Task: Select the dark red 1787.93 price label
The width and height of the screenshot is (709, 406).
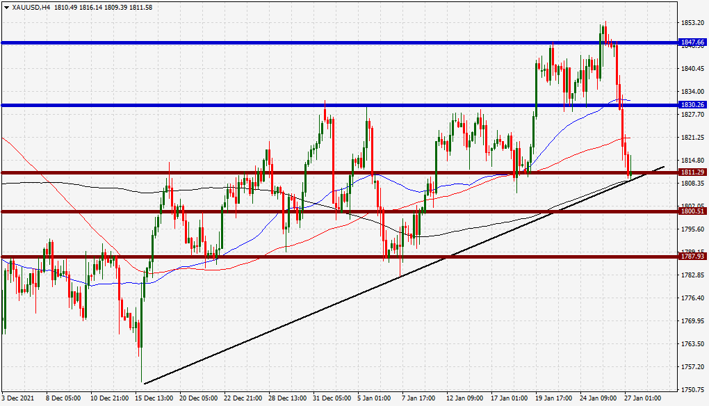Action: click(x=692, y=257)
